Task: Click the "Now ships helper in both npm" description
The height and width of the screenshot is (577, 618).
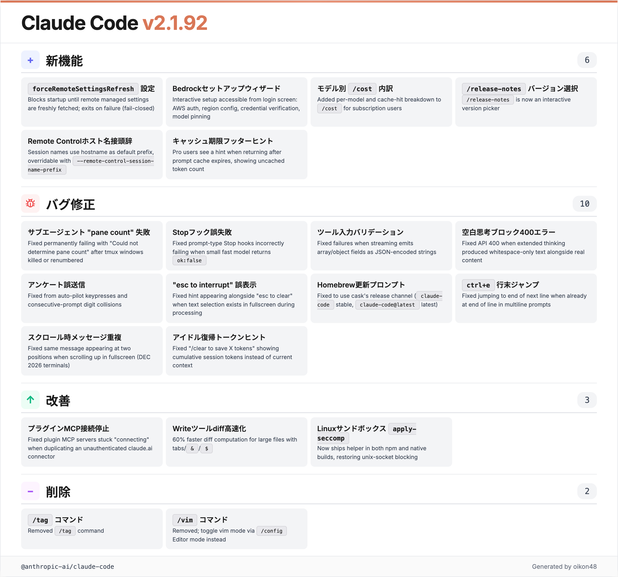Action: coord(372,453)
